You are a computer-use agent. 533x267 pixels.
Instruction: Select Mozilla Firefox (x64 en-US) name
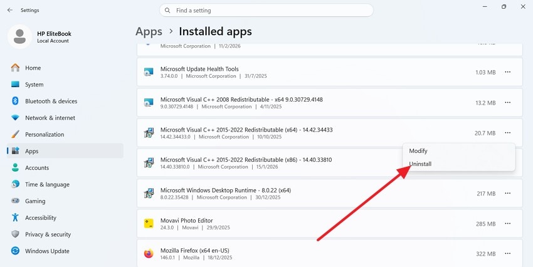195,250
